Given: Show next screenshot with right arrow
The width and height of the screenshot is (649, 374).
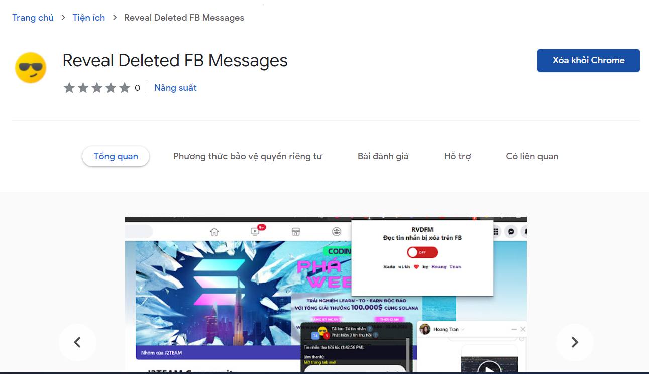Looking at the screenshot, I should coord(575,342).
